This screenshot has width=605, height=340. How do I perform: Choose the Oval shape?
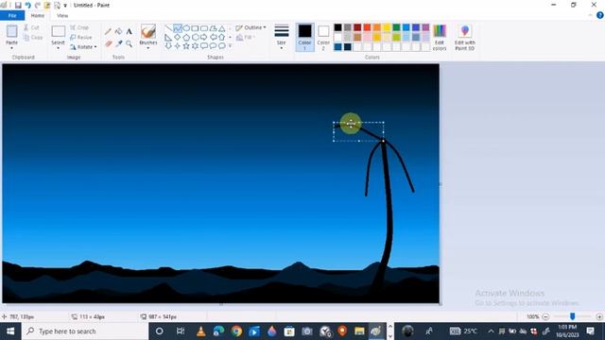(186, 28)
